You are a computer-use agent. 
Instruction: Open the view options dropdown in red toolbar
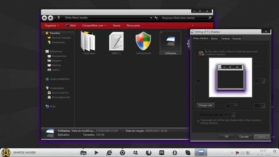tap(193, 25)
